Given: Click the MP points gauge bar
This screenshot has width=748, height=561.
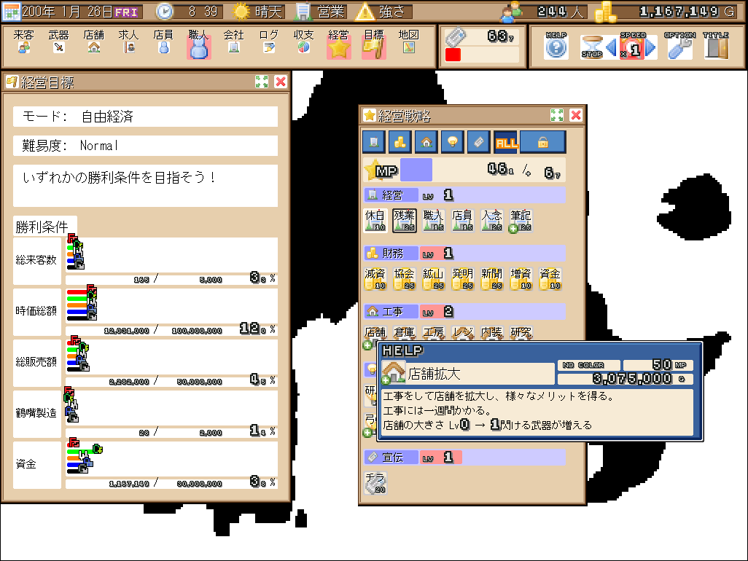Looking at the screenshot, I should (x=465, y=170).
